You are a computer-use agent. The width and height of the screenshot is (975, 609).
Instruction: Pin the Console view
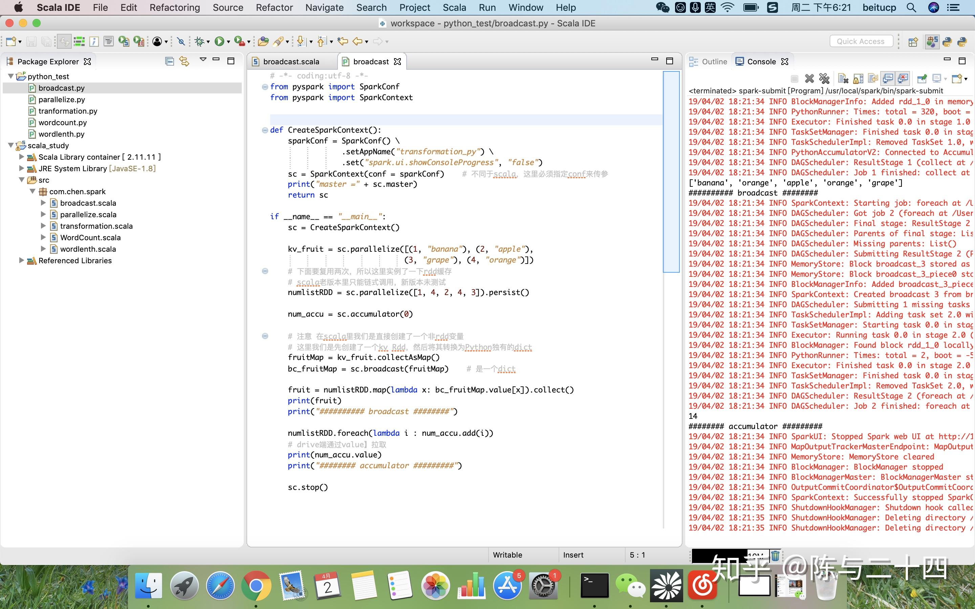coord(922,78)
